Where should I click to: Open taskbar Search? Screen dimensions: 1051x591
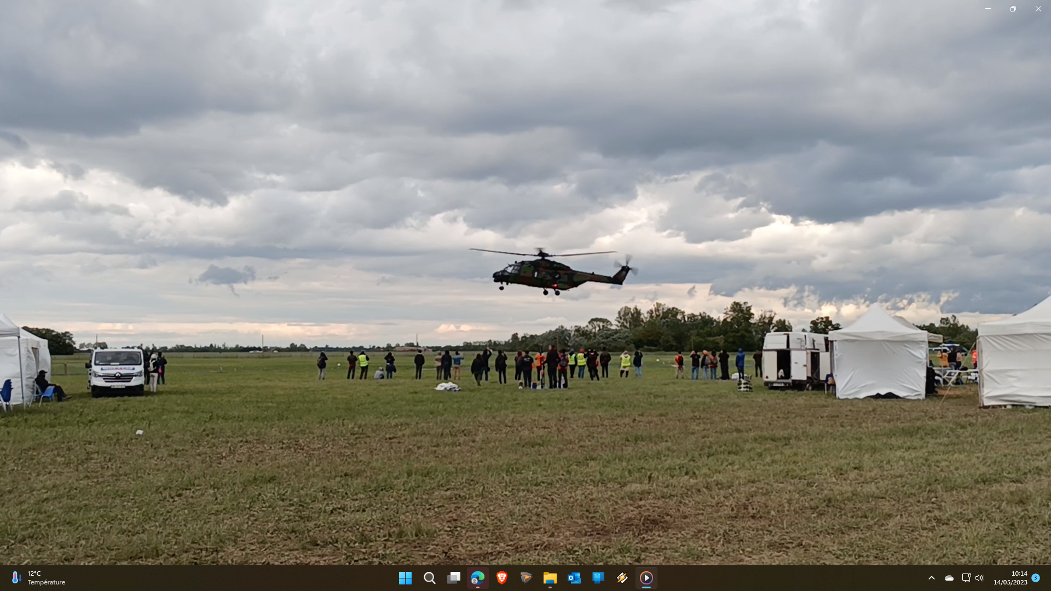[x=430, y=578]
